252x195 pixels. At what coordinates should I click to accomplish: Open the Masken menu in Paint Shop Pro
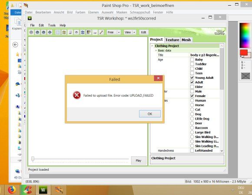coord(122,12)
